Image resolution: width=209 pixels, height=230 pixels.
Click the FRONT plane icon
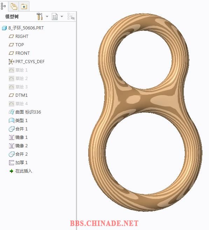click(11, 53)
